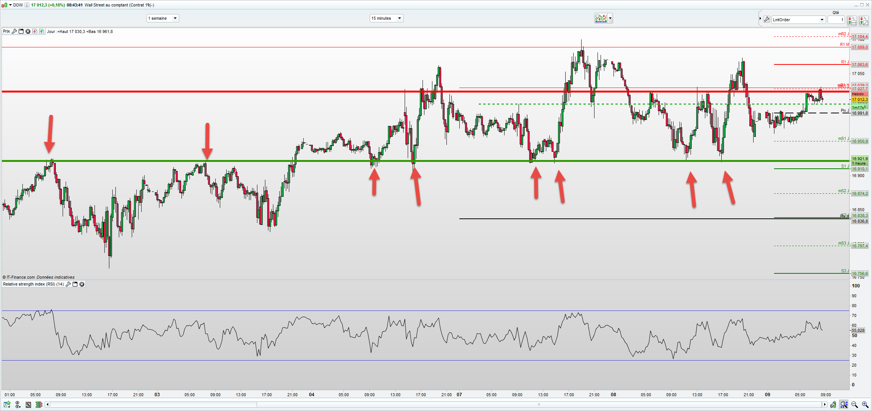Click the order book icon at bottom left
Viewport: 872px width, 411px height.
38,405
